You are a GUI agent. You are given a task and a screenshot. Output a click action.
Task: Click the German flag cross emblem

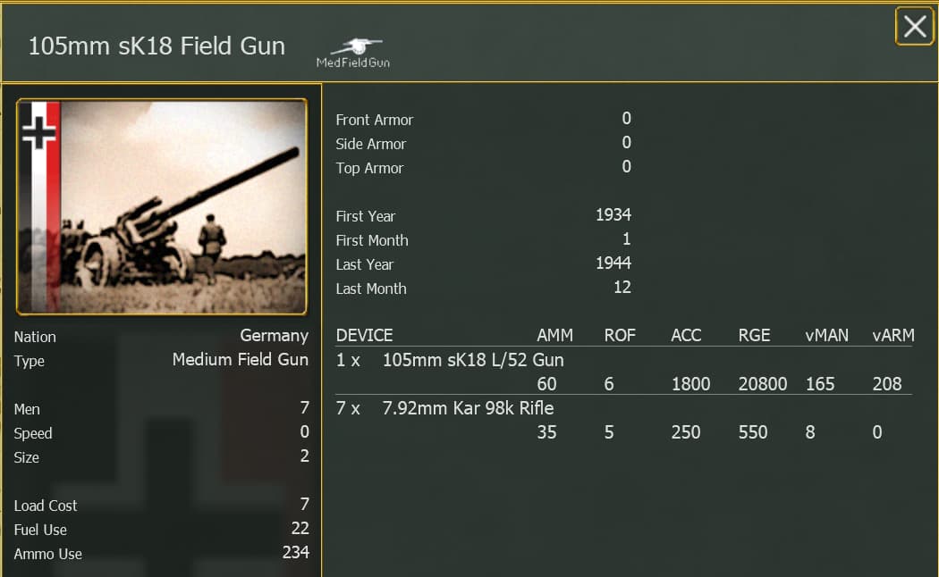[x=38, y=132]
